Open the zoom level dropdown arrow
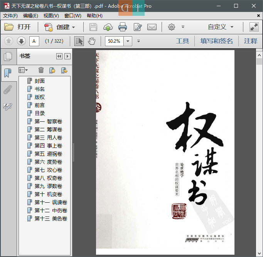This screenshot has width=263, height=257. [x=128, y=41]
